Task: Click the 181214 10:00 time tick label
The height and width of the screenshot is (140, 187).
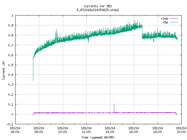Action: coord(63,130)
